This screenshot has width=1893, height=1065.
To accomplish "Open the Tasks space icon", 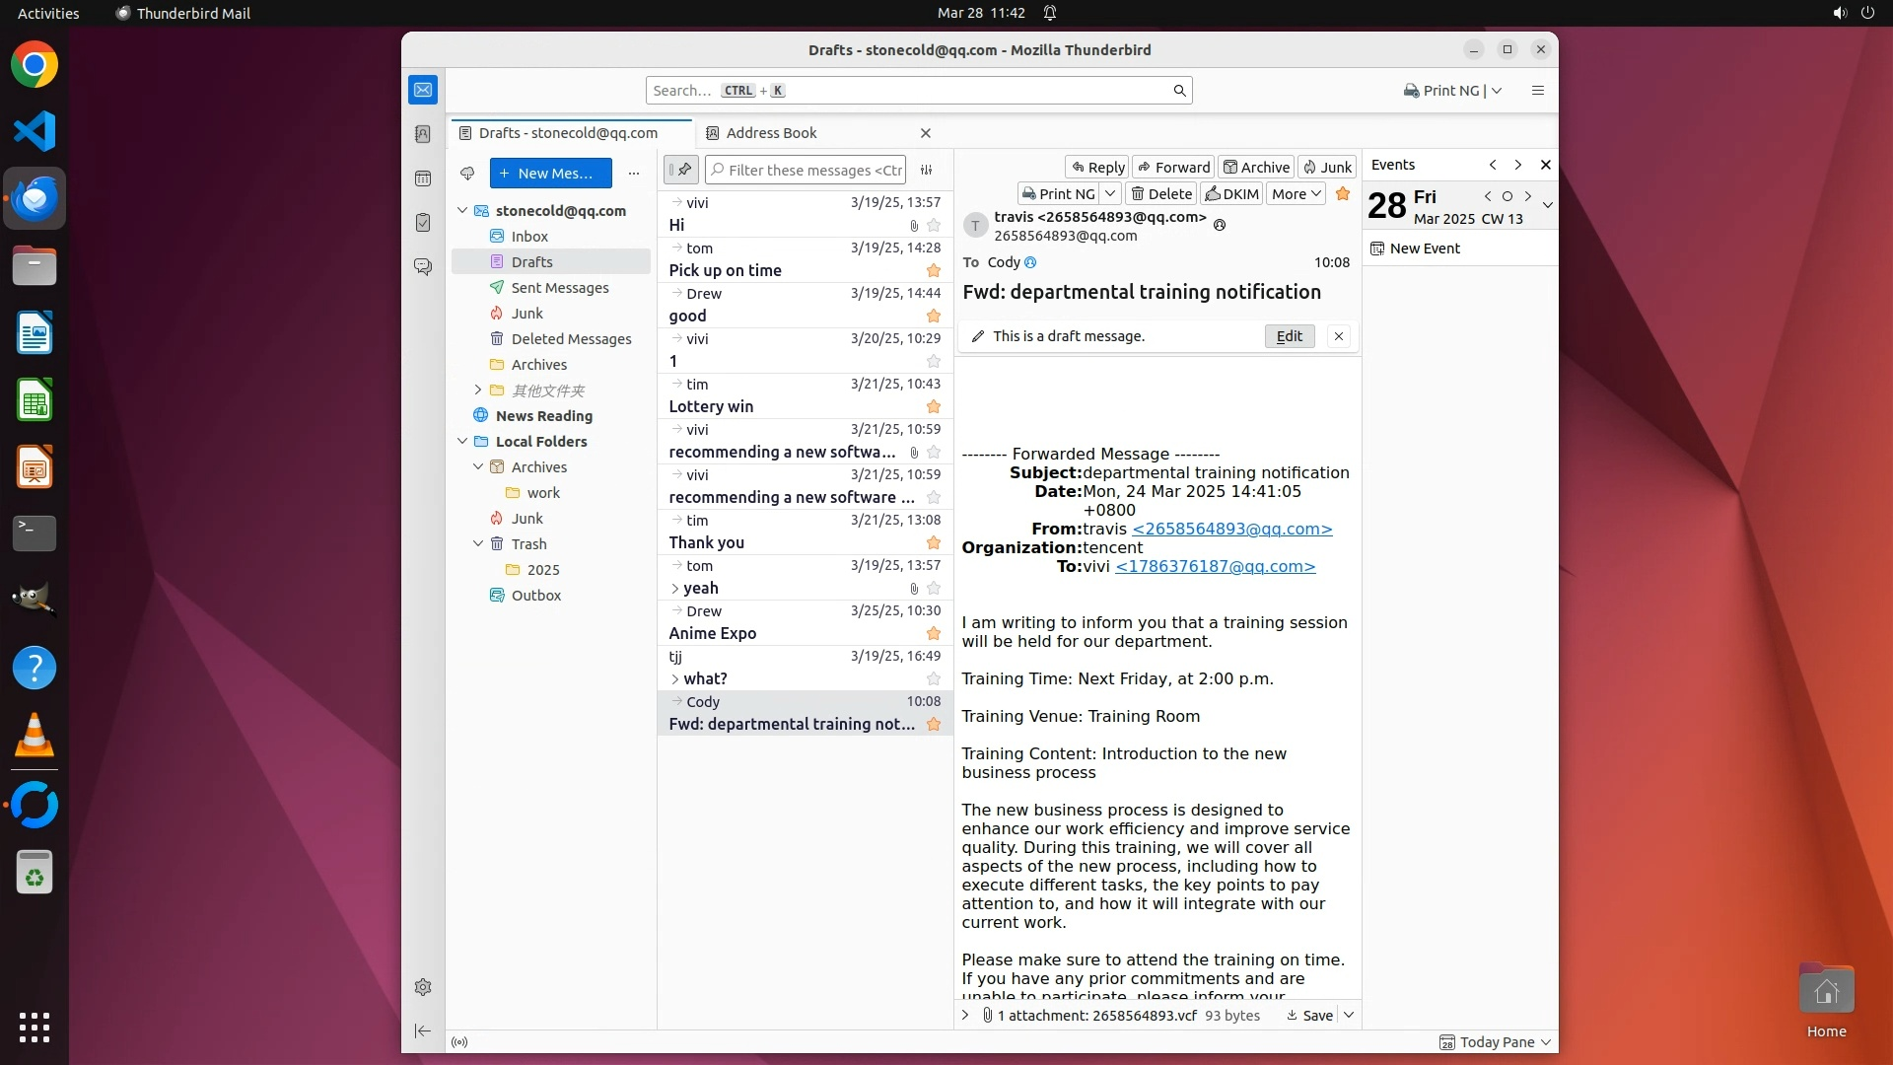I will point(423,223).
